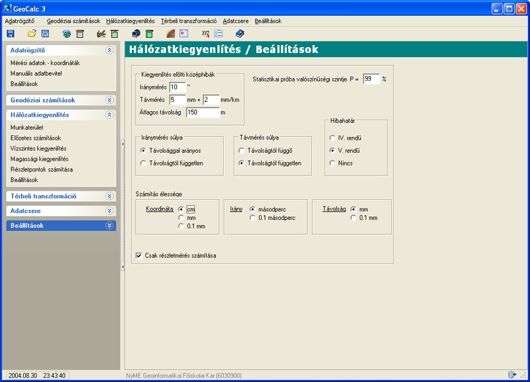Viewport: 530px width, 382px height.
Task: Click the green list icon after the computer-globe icon
Action: 150,34
